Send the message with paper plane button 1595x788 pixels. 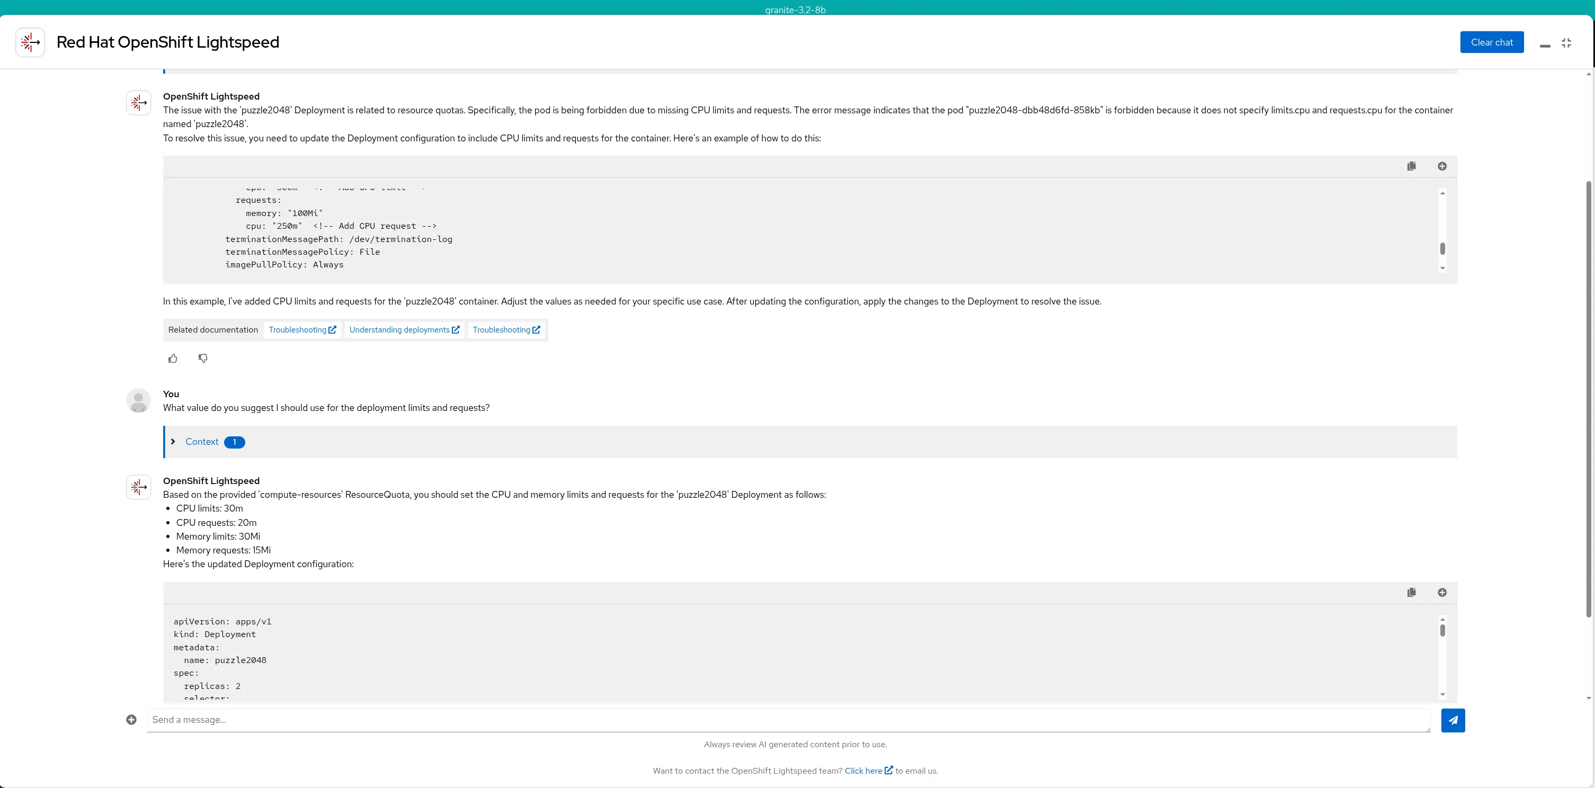[1453, 720]
